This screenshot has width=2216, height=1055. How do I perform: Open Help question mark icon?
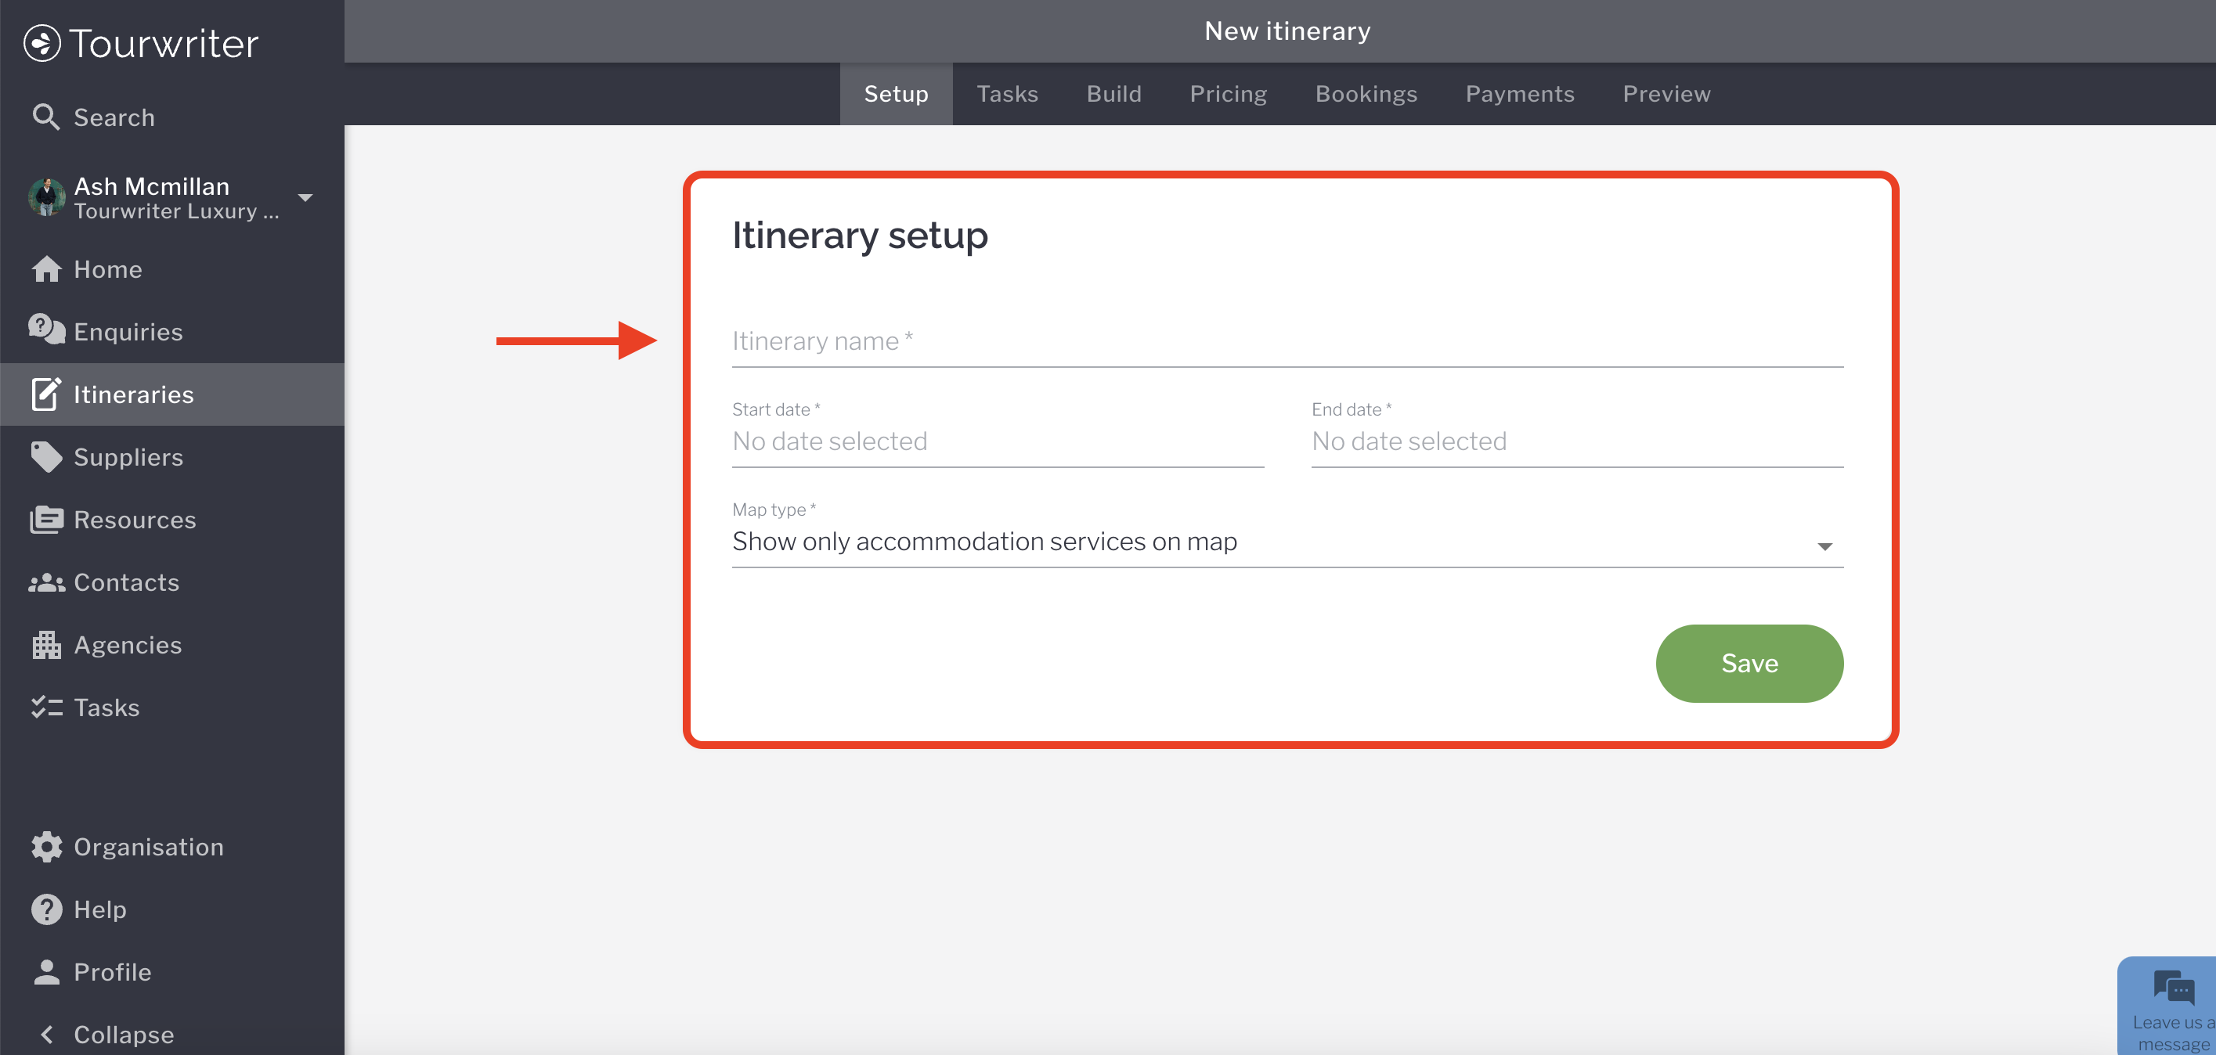pyautogui.click(x=46, y=909)
